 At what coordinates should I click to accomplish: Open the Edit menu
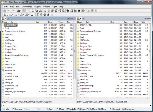coord(18,7)
